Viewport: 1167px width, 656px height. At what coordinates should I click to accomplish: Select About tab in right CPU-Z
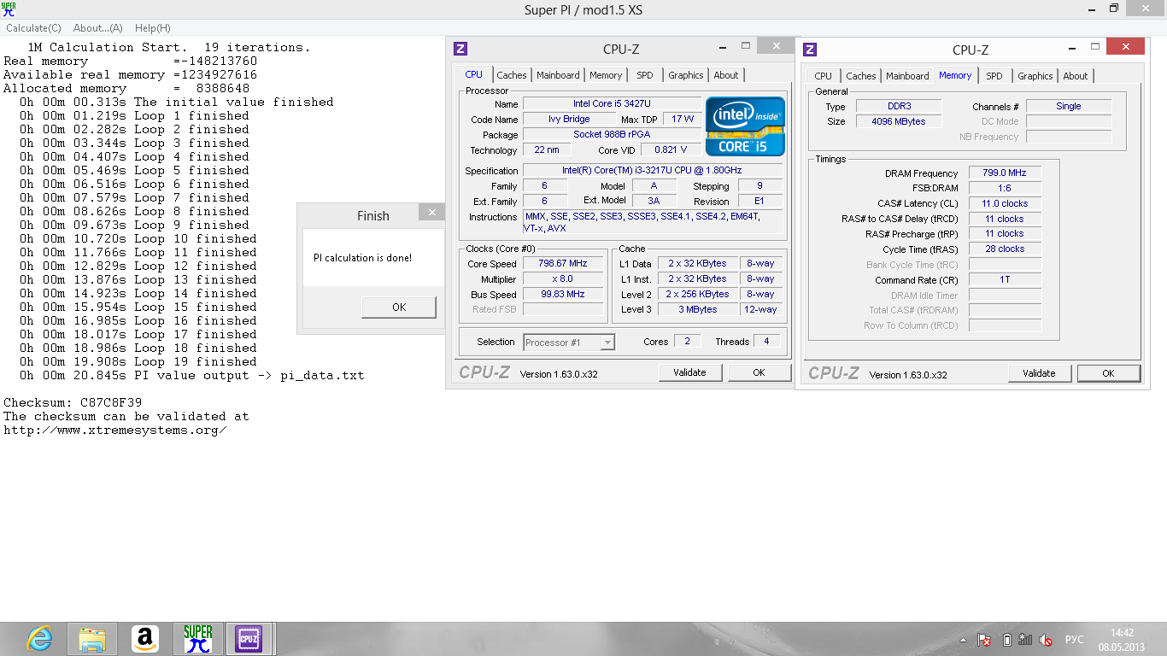[x=1076, y=76]
